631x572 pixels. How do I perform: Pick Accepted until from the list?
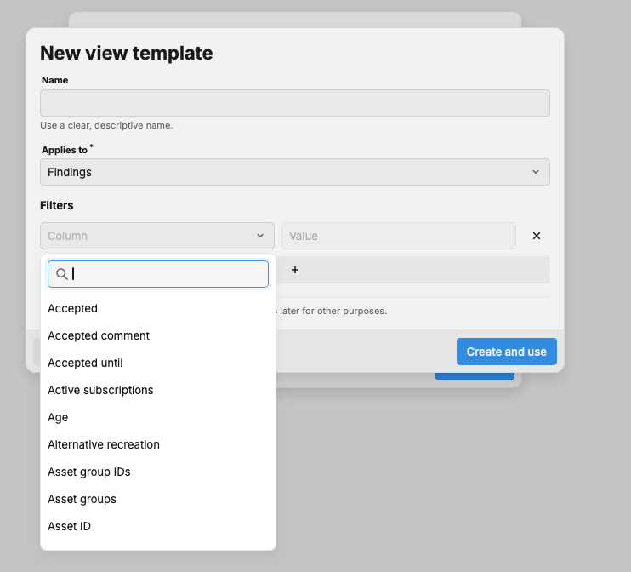[x=85, y=363]
